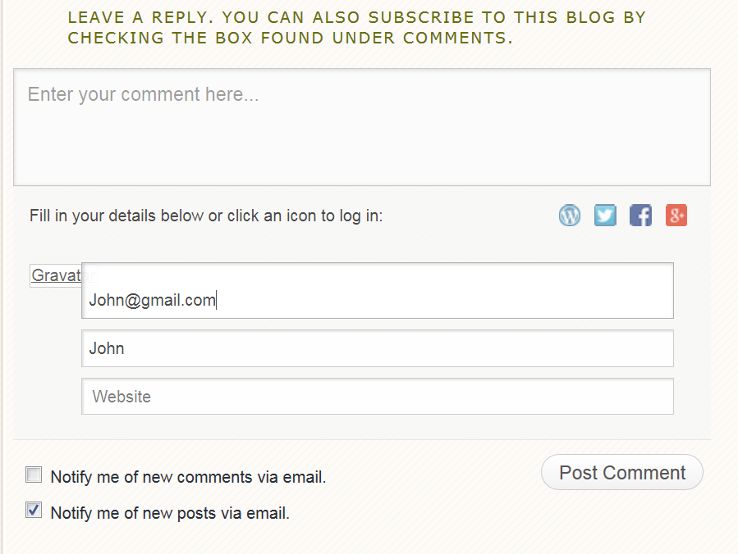The image size is (738, 554).
Task: Log in with the Google+ icon
Action: coord(676,216)
